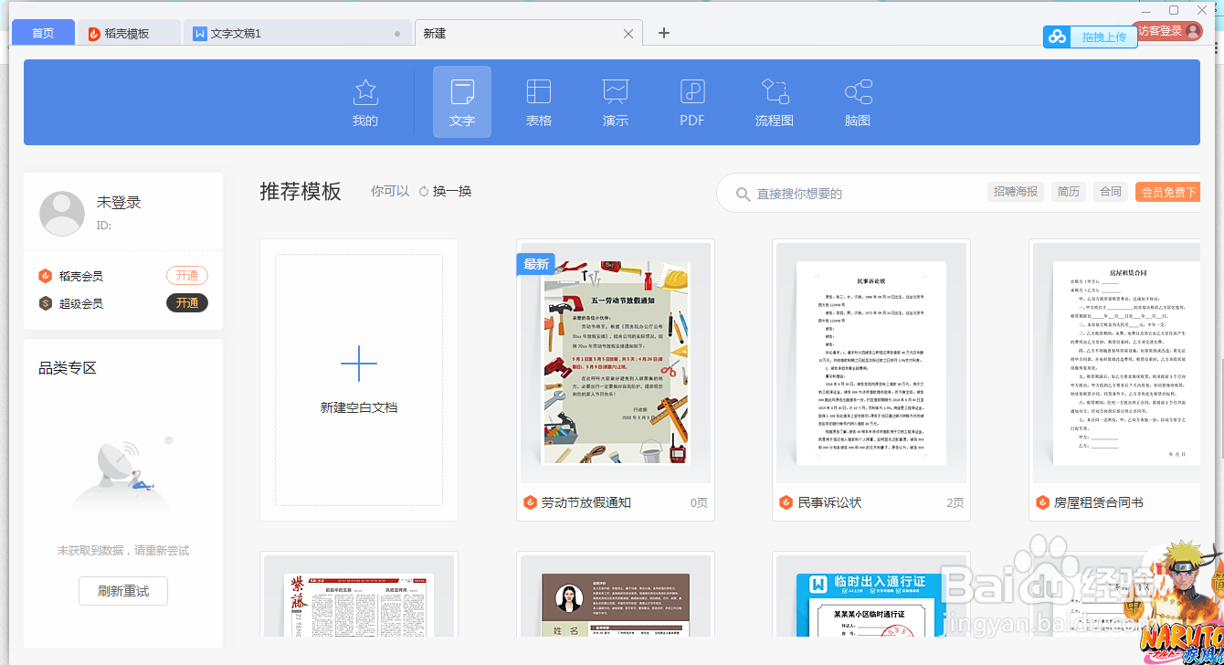Select the 文字 document type icon
The image size is (1224, 665).
461,100
